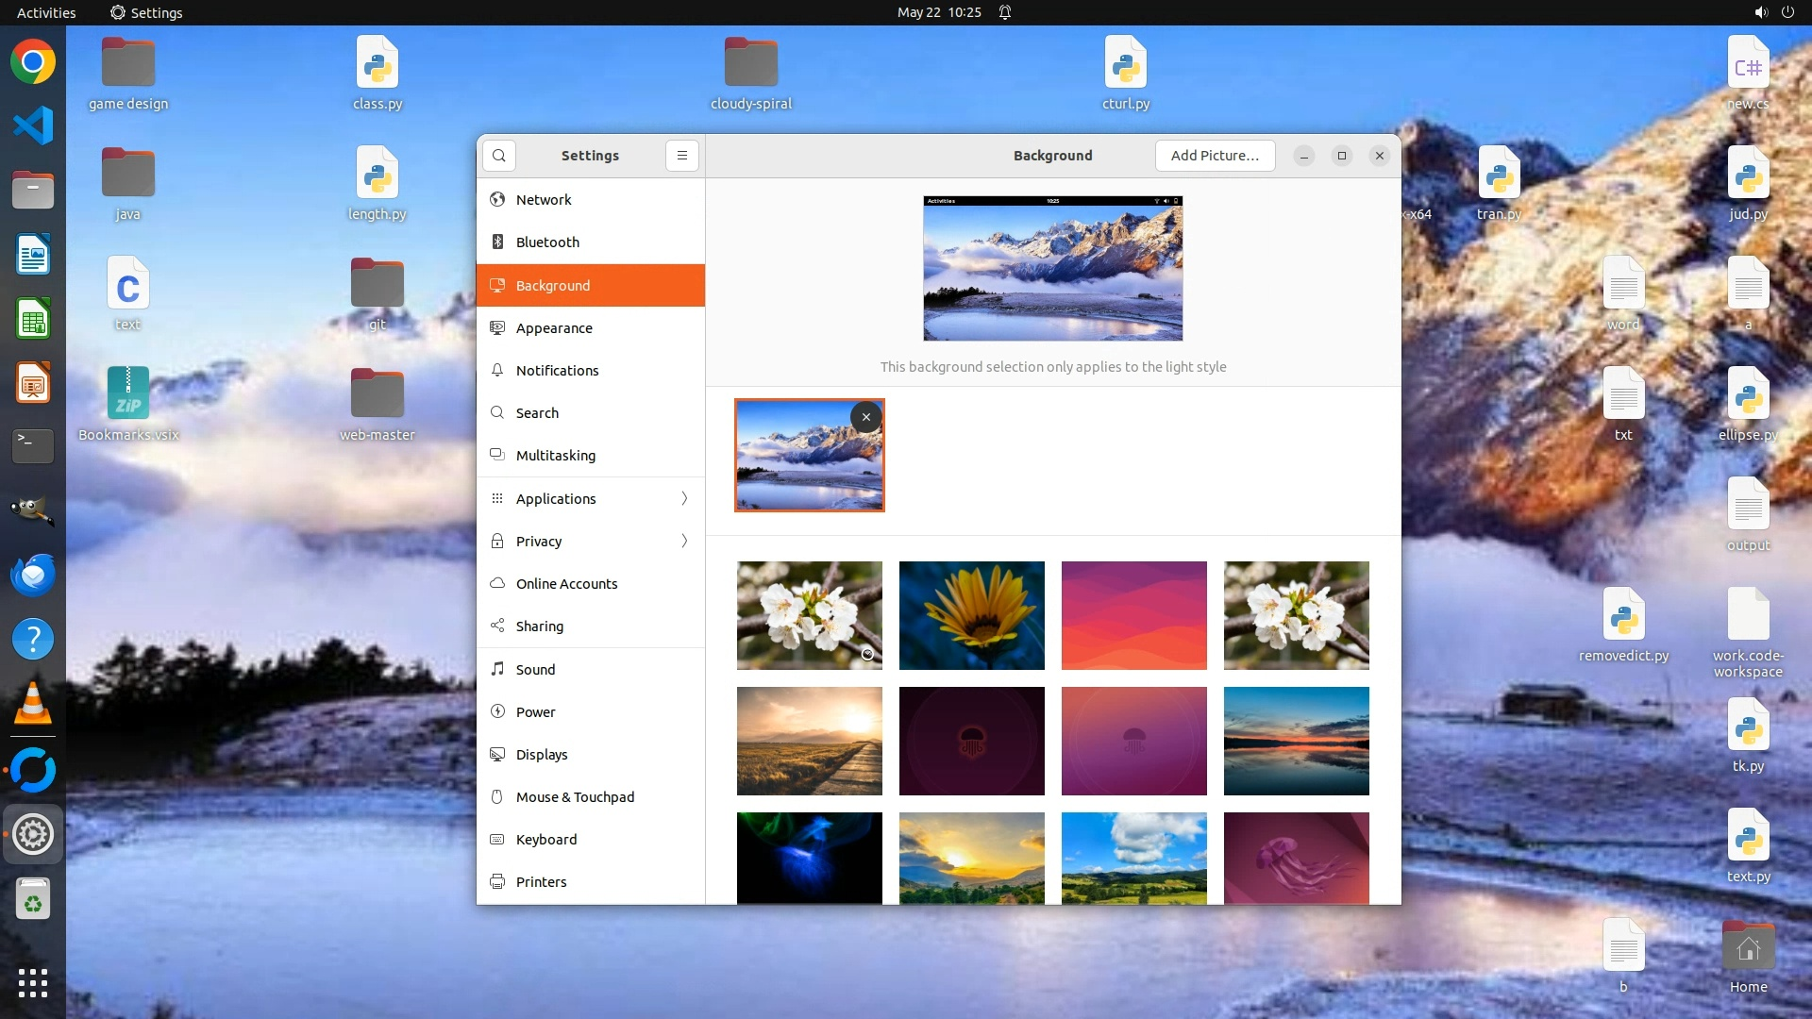This screenshot has width=1812, height=1019.
Task: Click the search icon in Settings header
Action: (x=499, y=156)
